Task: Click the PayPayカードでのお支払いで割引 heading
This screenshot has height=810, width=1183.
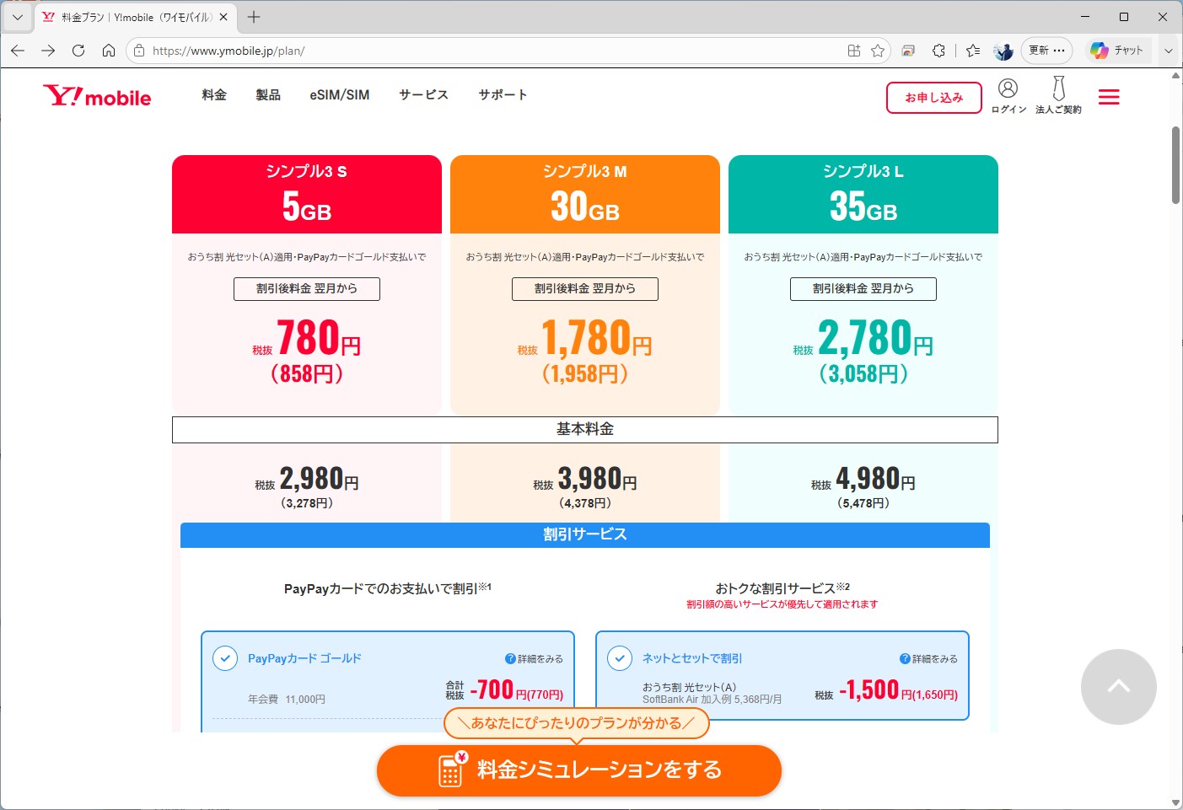Action: [388, 588]
